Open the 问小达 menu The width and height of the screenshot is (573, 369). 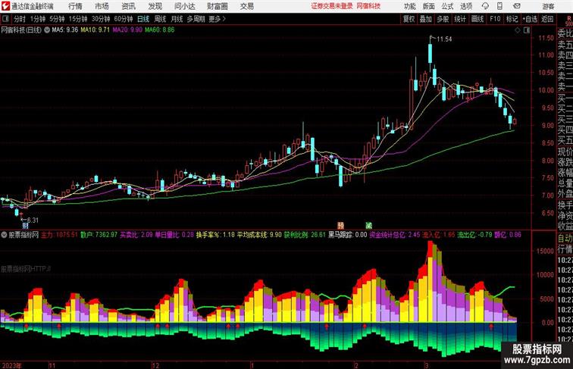[184, 6]
